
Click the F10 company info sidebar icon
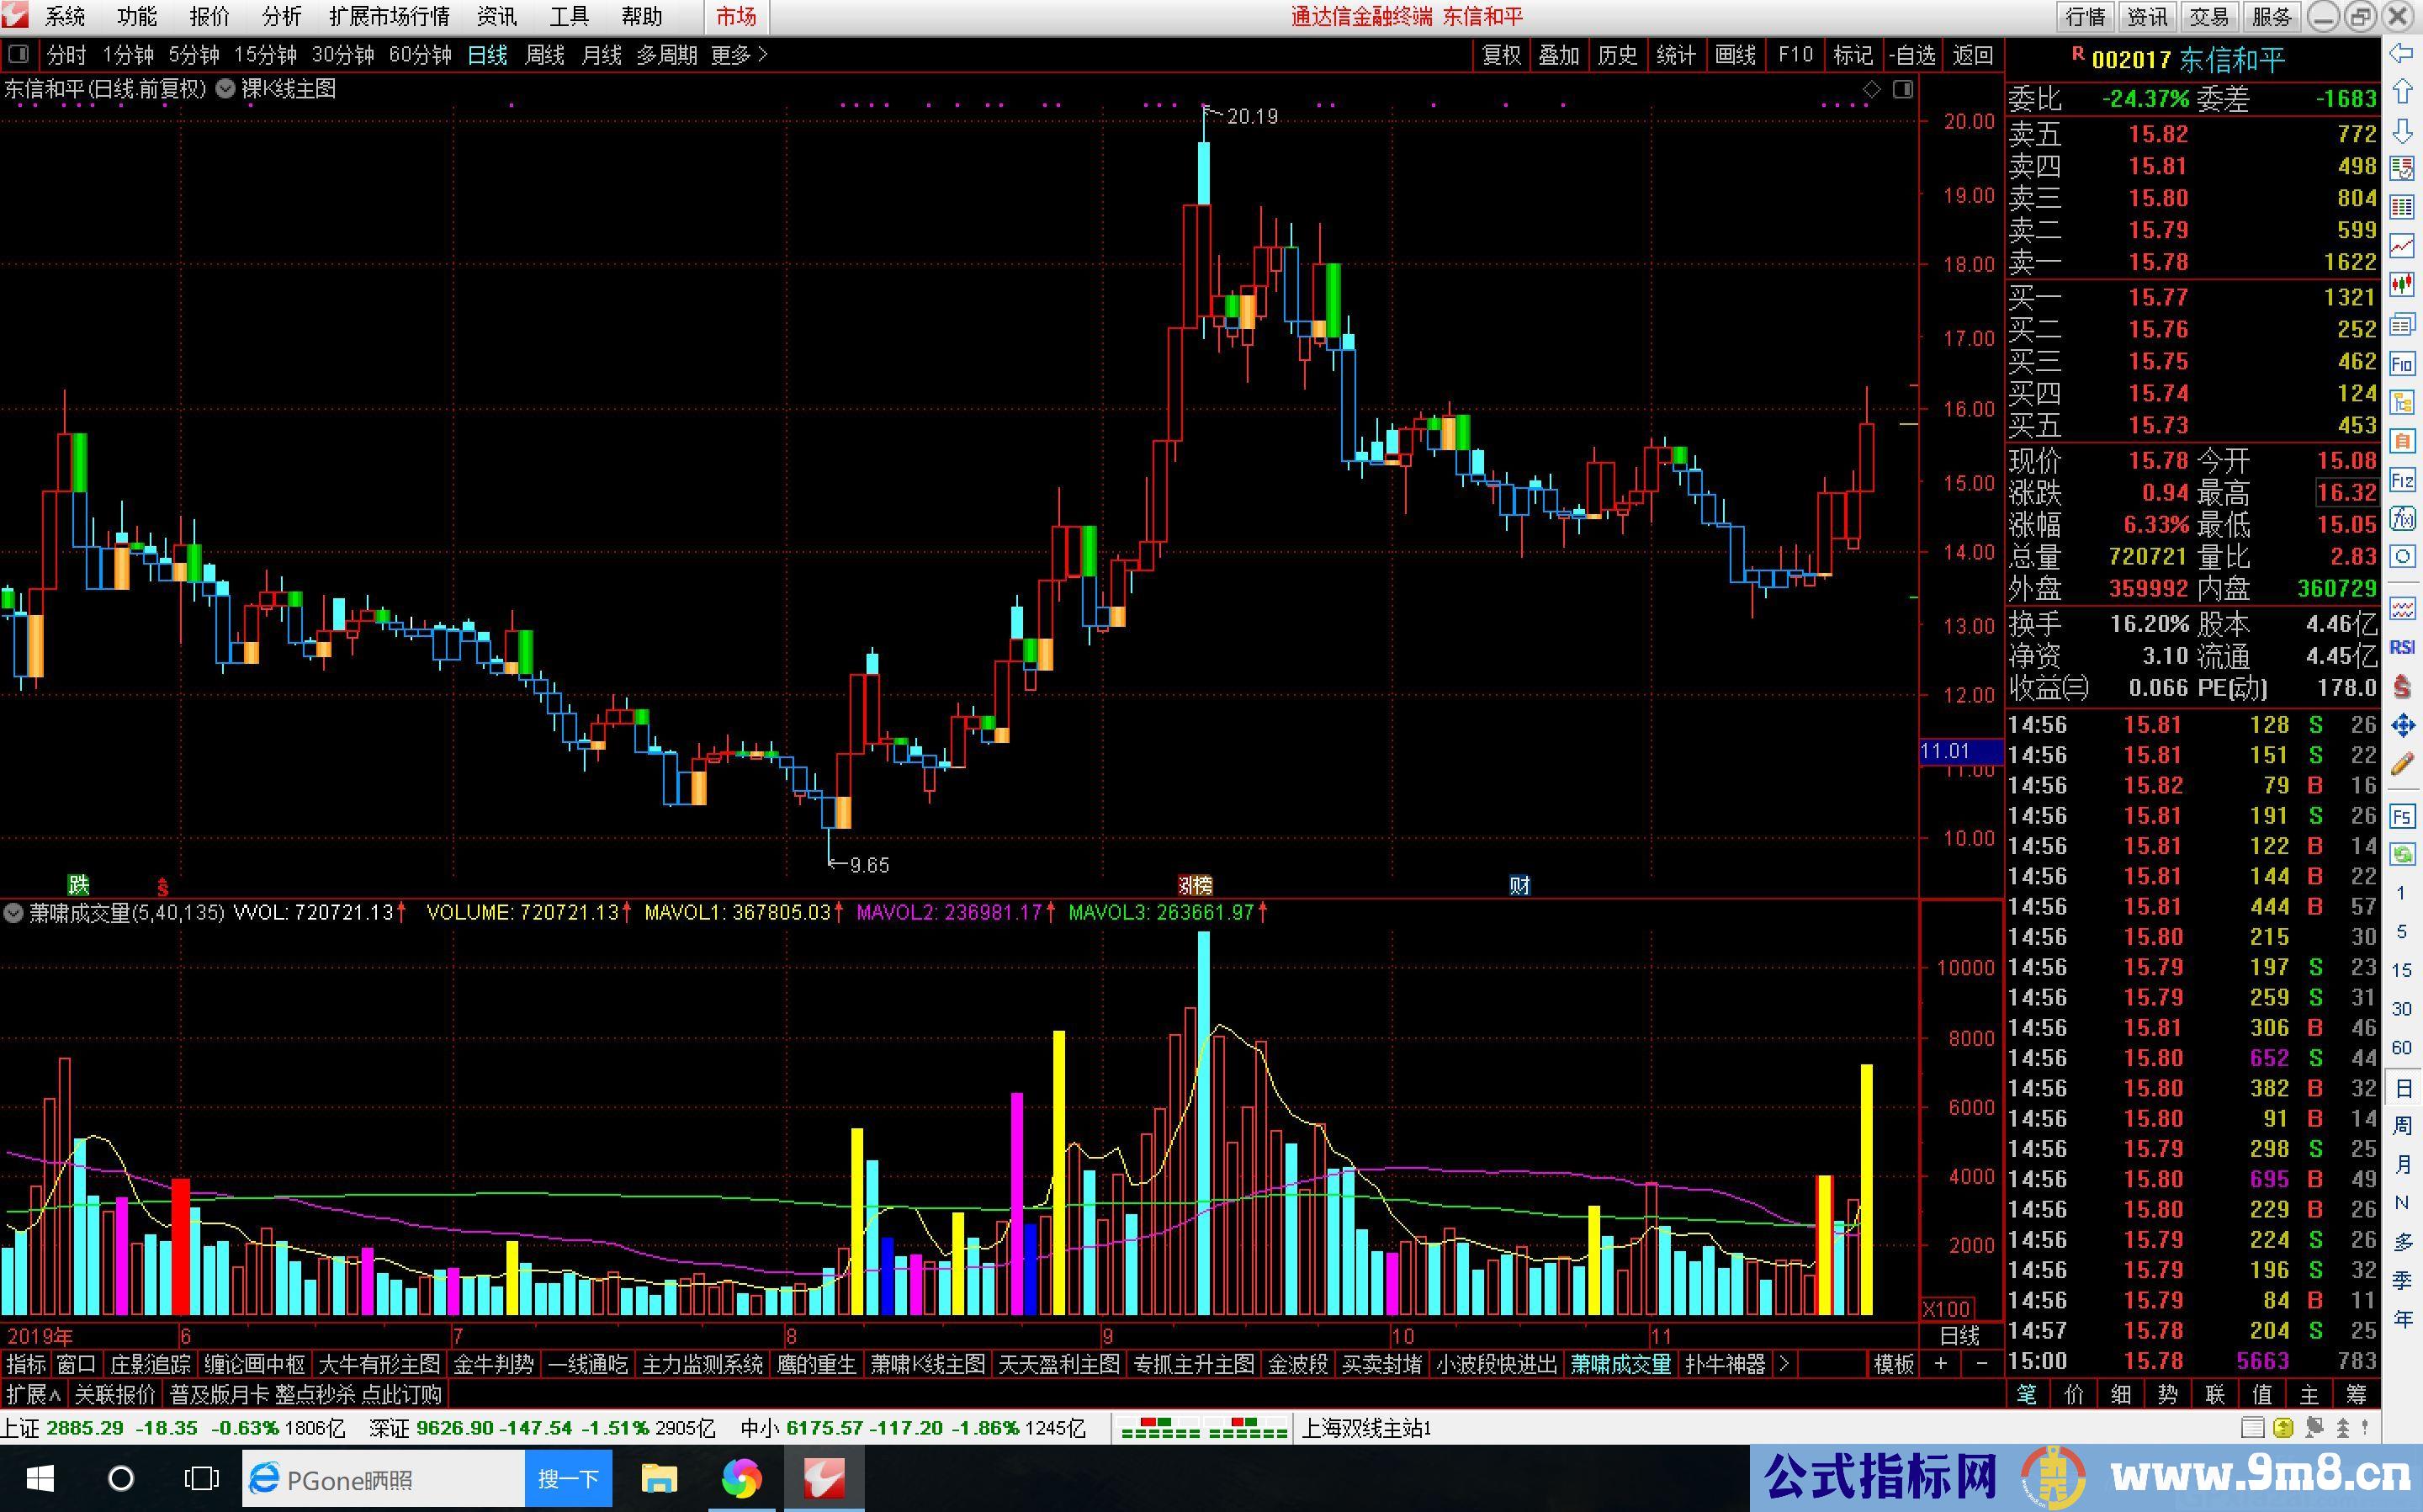[2402, 364]
